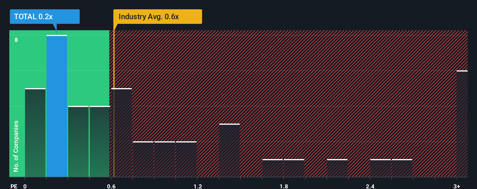Click the x-axis label 1.2

pos(198,186)
